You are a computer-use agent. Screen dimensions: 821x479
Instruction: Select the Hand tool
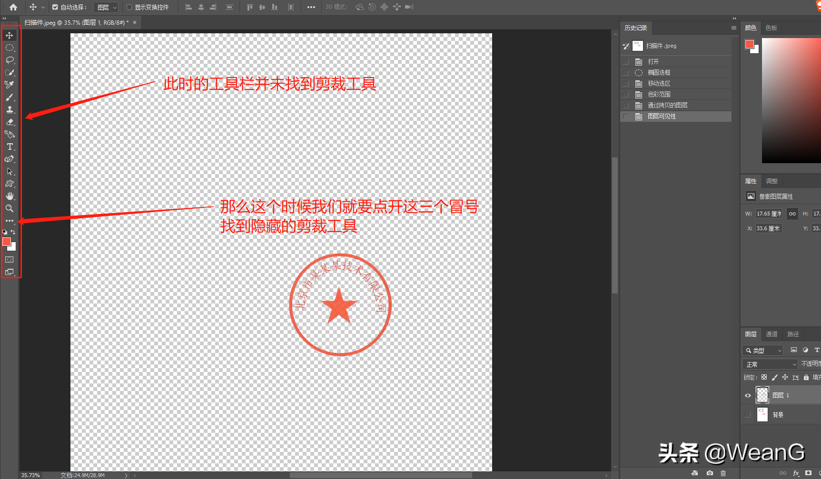(x=10, y=196)
